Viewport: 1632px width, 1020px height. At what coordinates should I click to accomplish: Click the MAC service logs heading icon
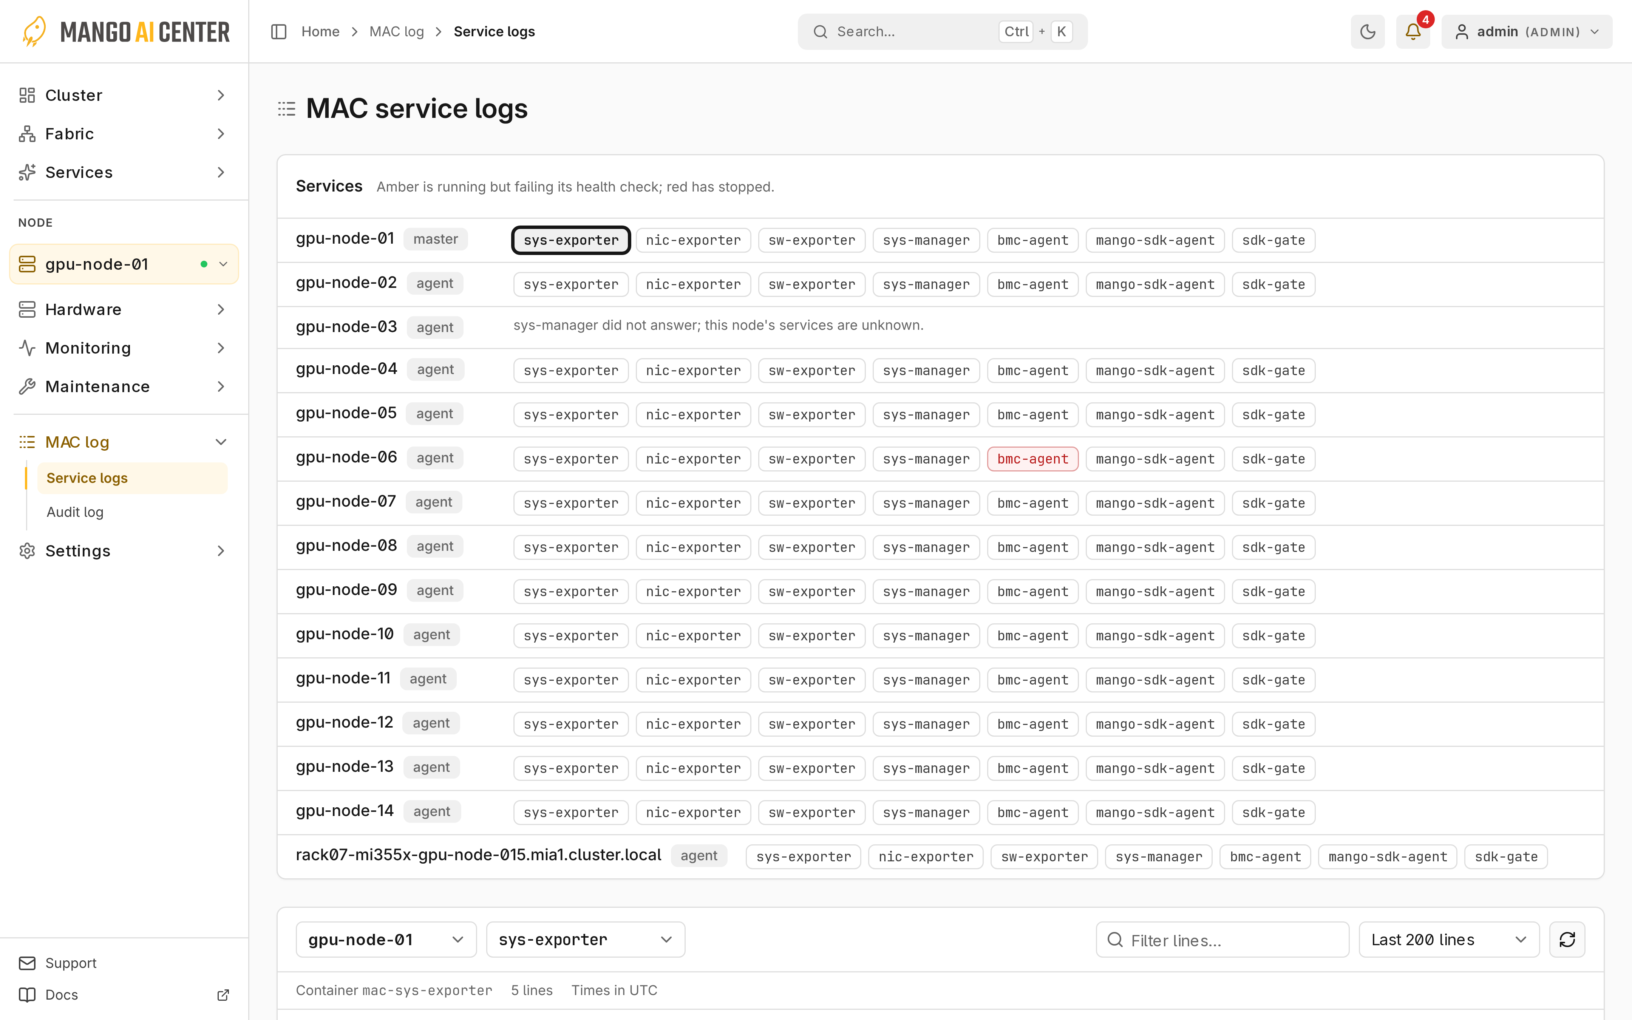click(x=287, y=109)
